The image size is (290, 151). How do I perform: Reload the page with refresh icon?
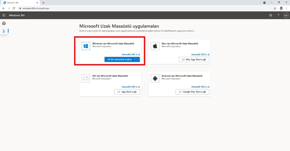14,8
